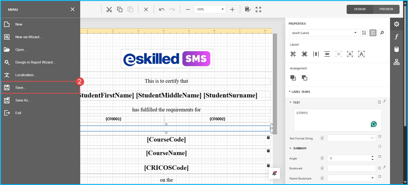408x185 pixels.
Task: Undo the last action
Action: click(161, 10)
